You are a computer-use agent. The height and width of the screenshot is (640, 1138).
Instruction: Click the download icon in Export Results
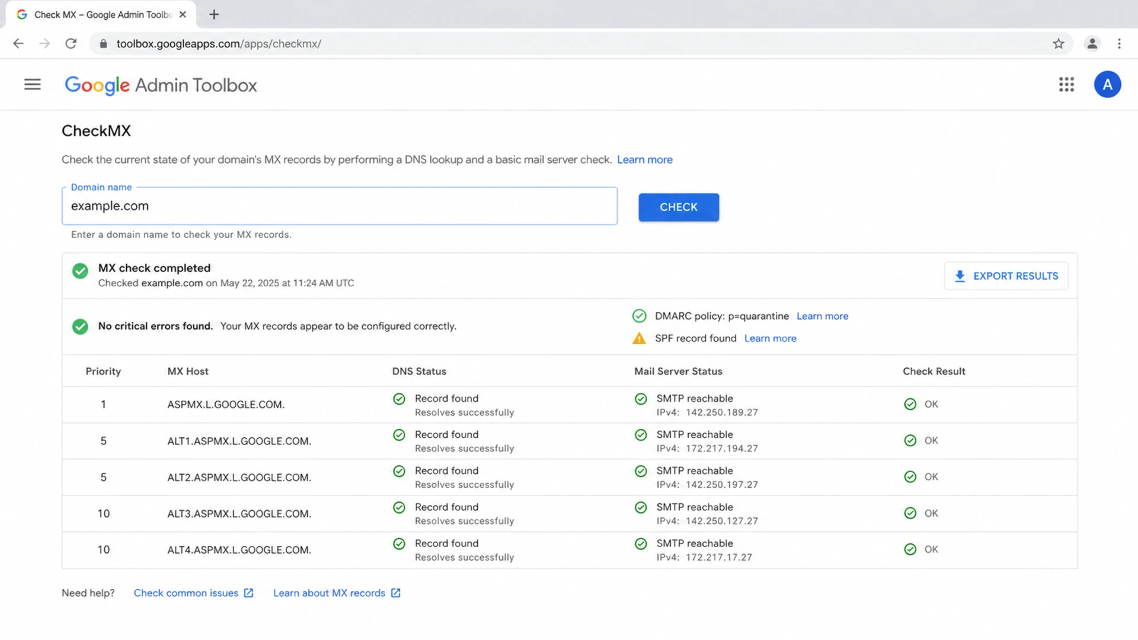(x=960, y=276)
